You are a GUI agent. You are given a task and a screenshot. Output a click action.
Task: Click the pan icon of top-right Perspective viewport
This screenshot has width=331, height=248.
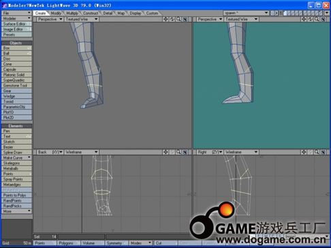point(304,19)
